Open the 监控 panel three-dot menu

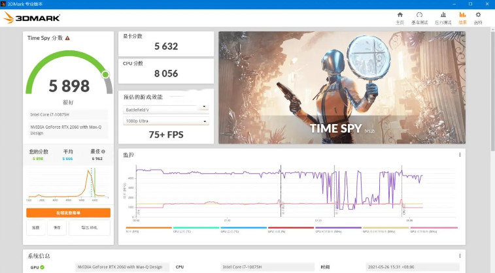tap(460, 155)
